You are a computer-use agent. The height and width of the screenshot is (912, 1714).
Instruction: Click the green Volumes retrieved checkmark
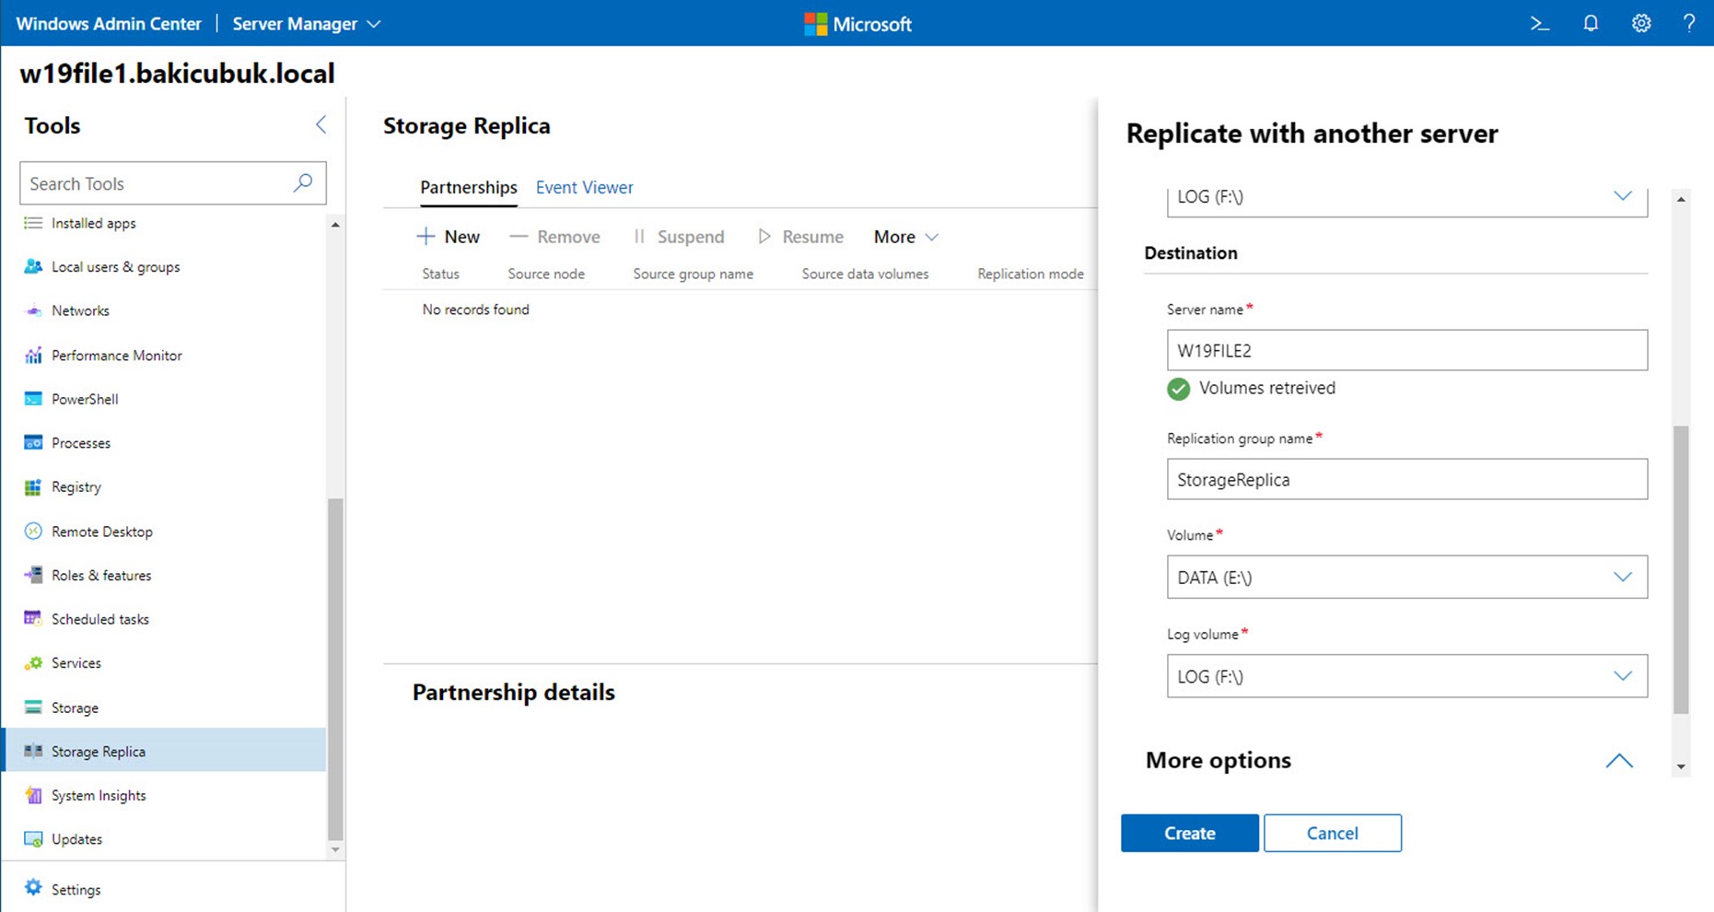click(x=1178, y=389)
